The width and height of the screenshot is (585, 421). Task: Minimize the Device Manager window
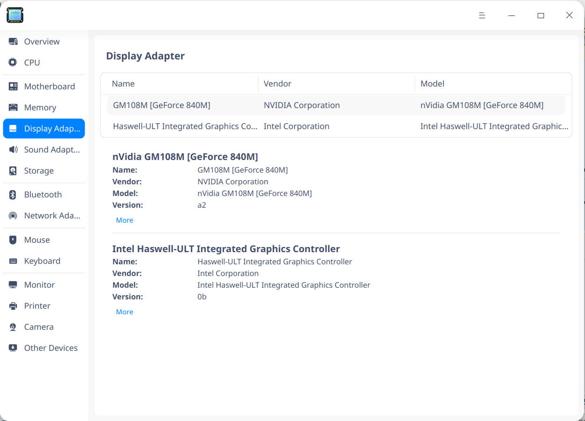(512, 15)
